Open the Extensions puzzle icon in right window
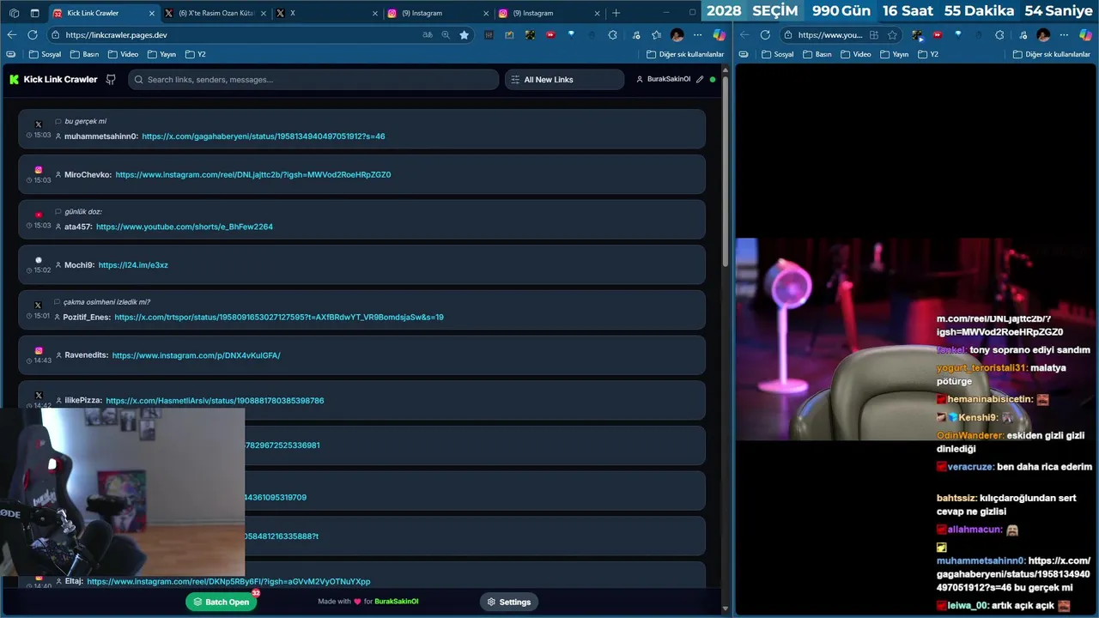The image size is (1099, 618). [999, 35]
